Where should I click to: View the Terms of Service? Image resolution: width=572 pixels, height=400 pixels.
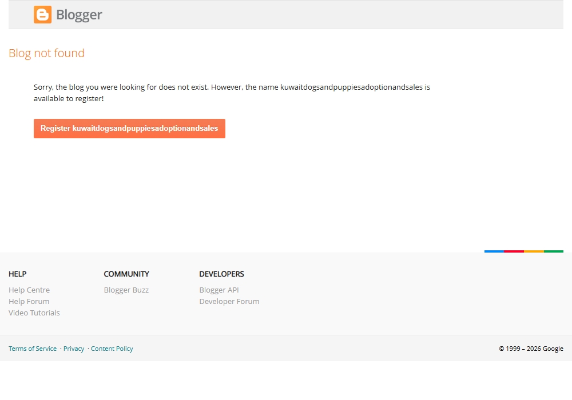(x=33, y=349)
